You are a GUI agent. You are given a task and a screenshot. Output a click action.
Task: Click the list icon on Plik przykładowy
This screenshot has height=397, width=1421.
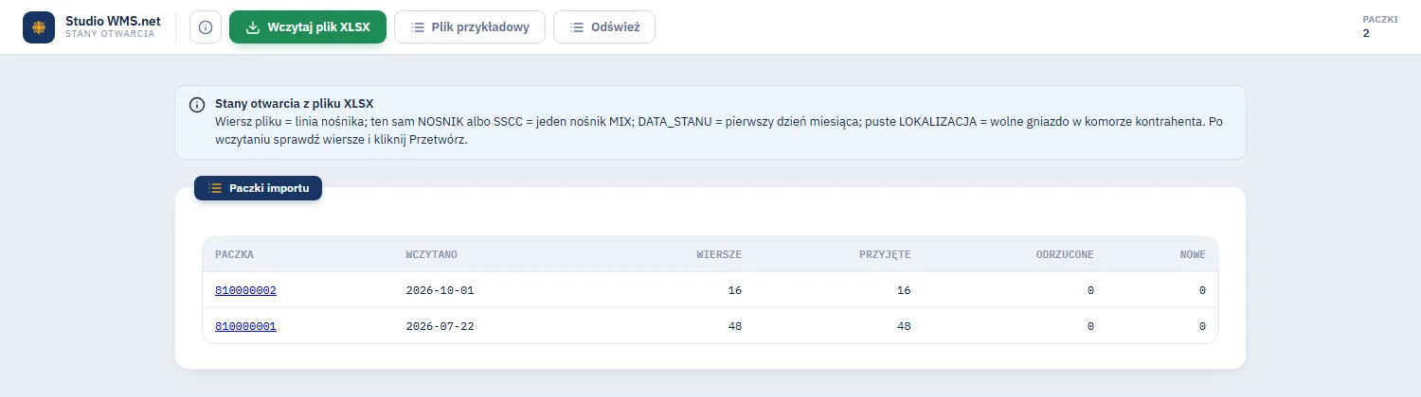tap(417, 27)
